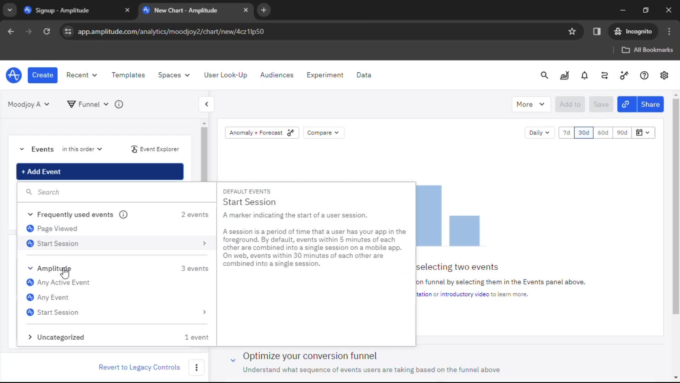The width and height of the screenshot is (680, 383).
Task: Collapse the Events section chevron
Action: (22, 149)
